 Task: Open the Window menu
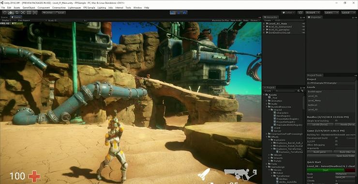[137, 8]
